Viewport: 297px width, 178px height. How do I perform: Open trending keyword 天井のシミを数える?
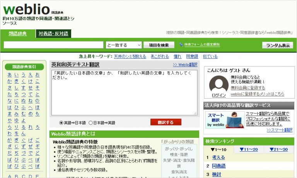click(130, 56)
